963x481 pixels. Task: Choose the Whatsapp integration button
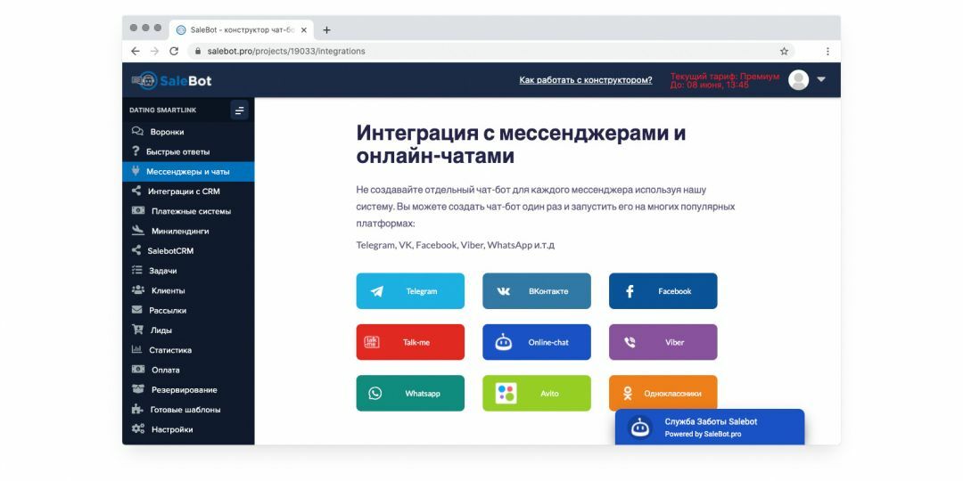click(410, 394)
